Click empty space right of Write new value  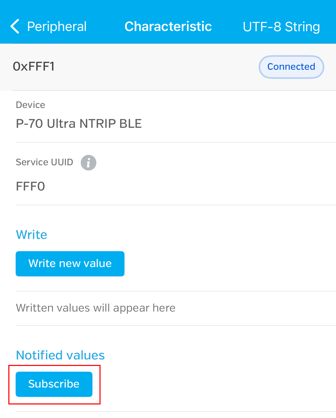(221, 264)
